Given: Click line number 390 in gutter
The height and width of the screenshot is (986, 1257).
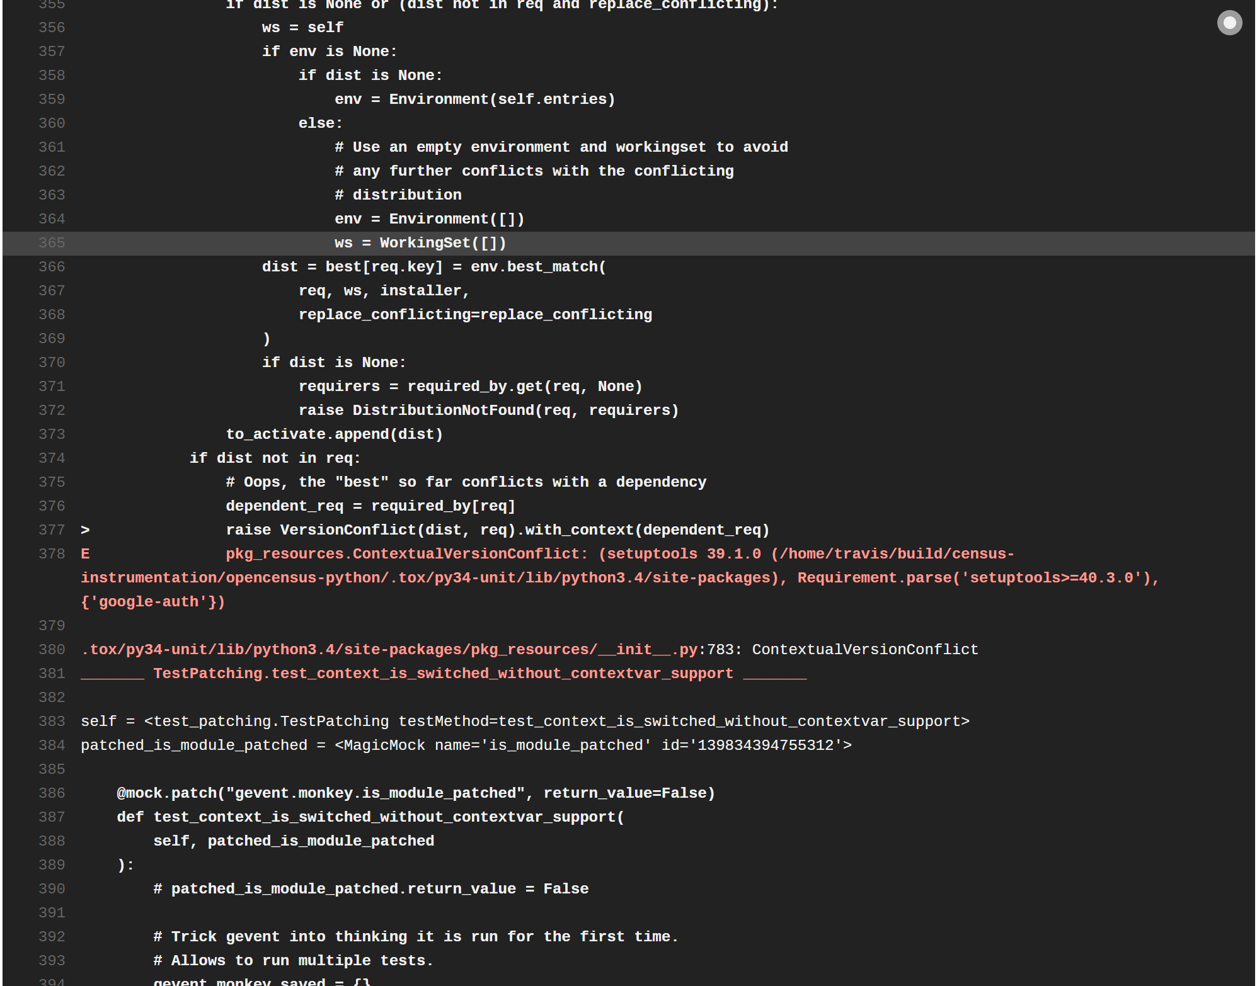Looking at the screenshot, I should [52, 889].
